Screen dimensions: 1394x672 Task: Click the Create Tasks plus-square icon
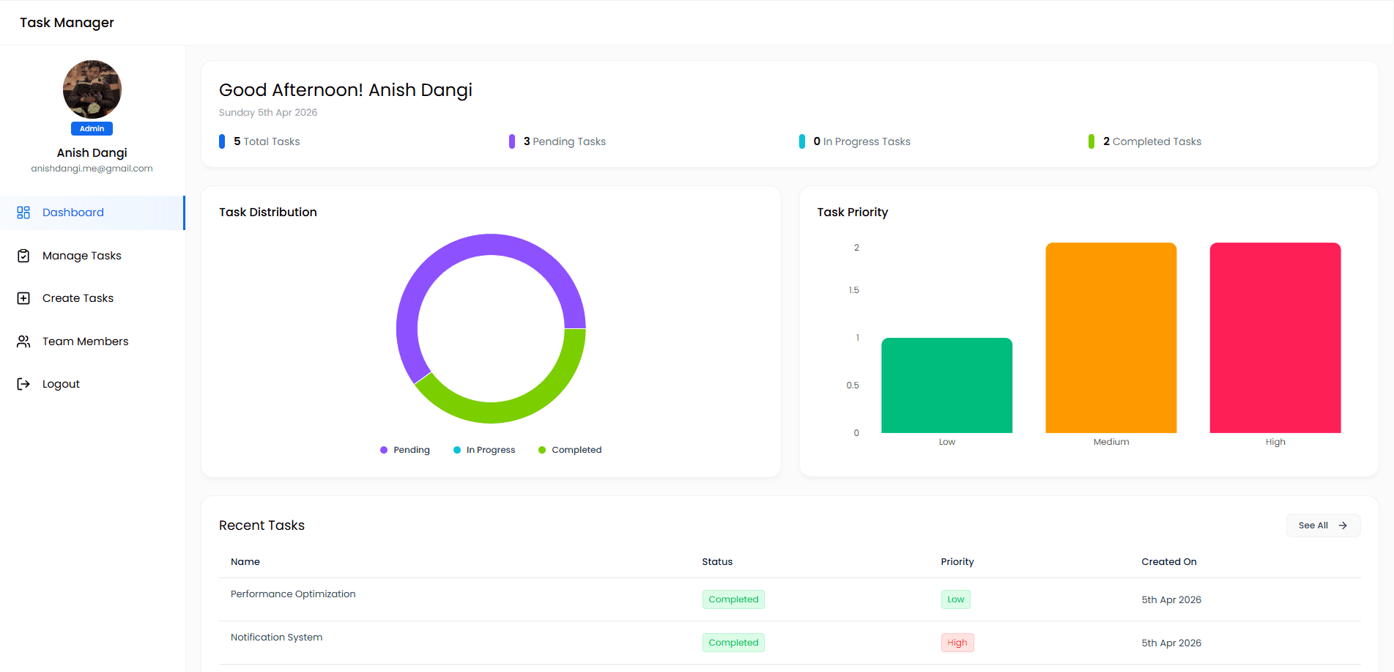pyautogui.click(x=23, y=298)
